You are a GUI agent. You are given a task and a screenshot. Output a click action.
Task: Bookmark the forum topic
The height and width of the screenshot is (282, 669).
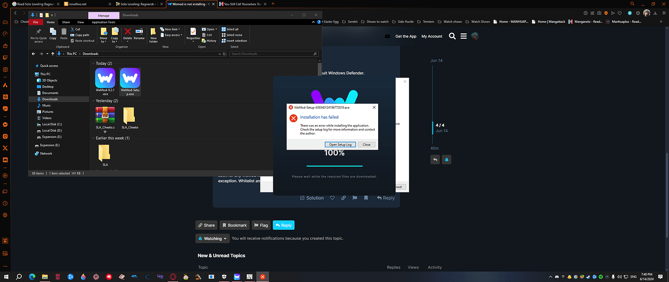(x=234, y=225)
